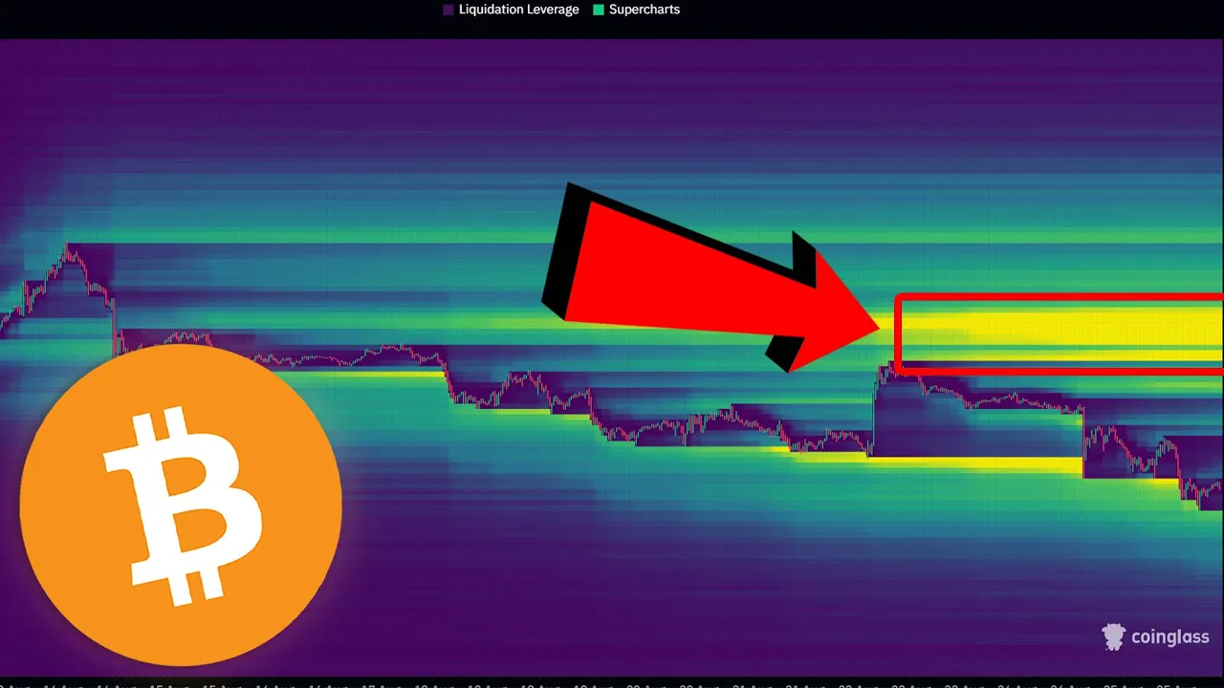Click the purple Liquidation Leverage color square

tap(448, 10)
